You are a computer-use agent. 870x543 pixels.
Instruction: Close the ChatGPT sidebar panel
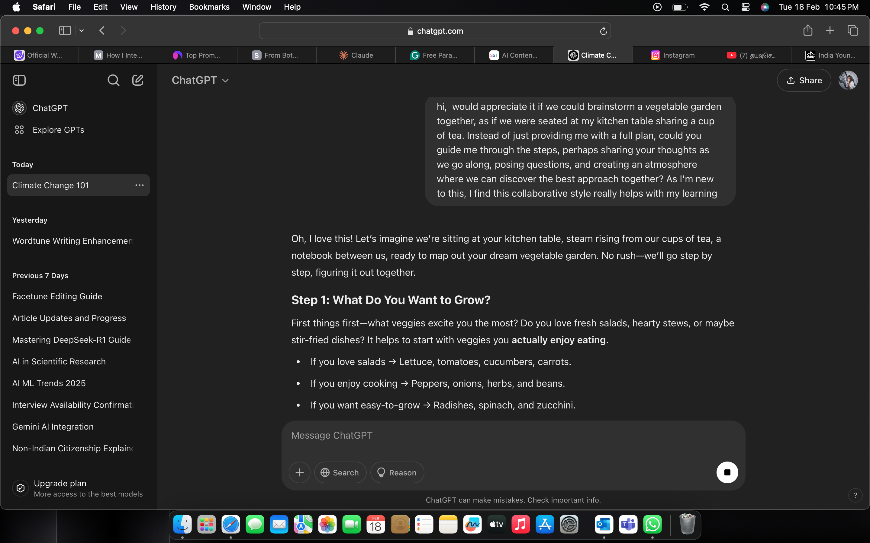tap(19, 80)
